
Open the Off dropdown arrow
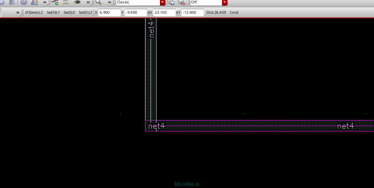[224, 2]
